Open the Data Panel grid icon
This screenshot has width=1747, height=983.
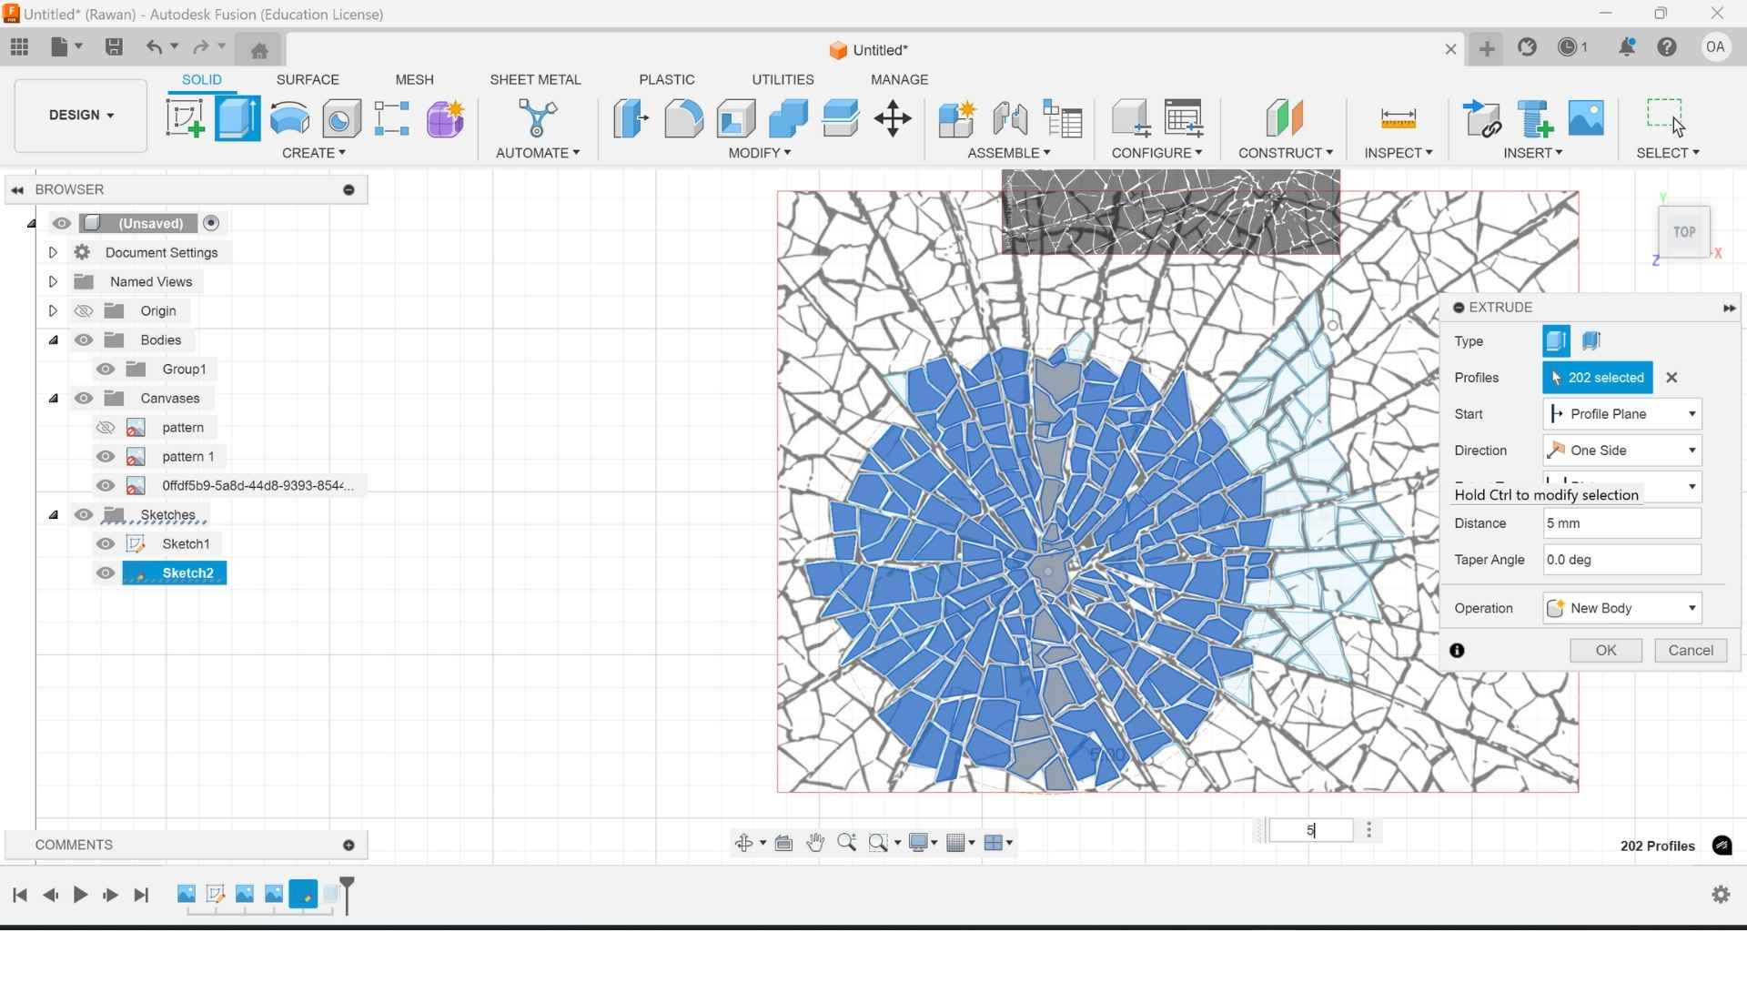(x=19, y=46)
